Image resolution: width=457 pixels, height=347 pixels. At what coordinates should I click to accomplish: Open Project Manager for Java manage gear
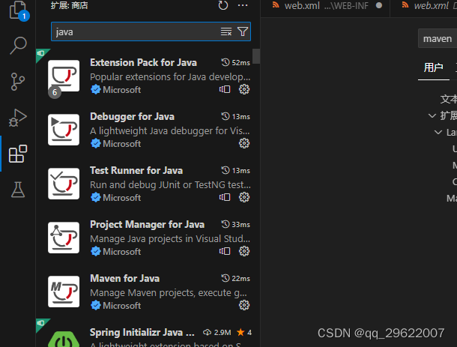point(244,251)
